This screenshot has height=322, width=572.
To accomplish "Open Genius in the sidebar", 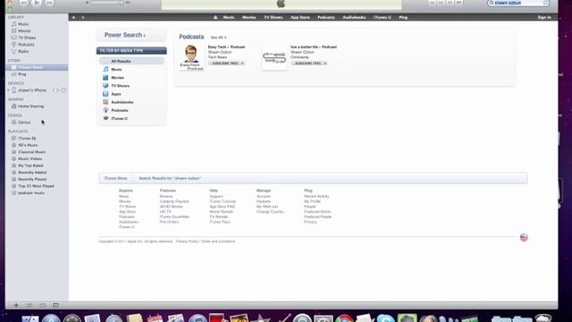I will click(24, 123).
